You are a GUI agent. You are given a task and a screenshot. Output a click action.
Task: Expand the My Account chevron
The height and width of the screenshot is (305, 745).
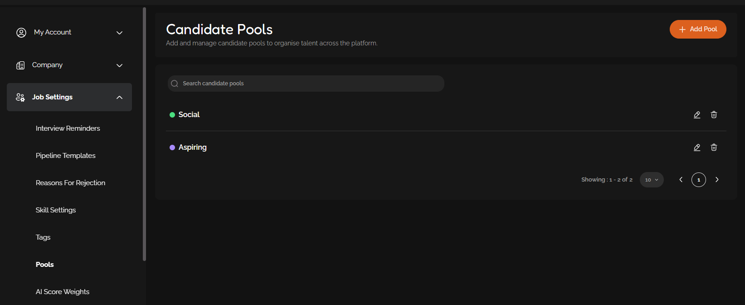coord(120,33)
